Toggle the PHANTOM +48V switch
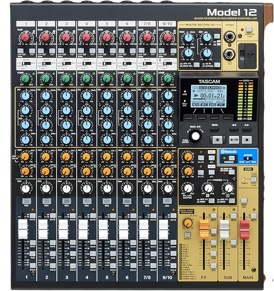Screen dimensions: 274x291 (249, 29)
